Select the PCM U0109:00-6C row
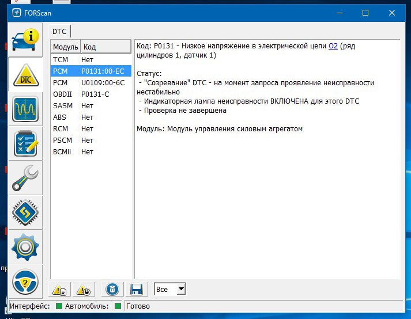This screenshot has width=411, height=319. click(x=91, y=83)
